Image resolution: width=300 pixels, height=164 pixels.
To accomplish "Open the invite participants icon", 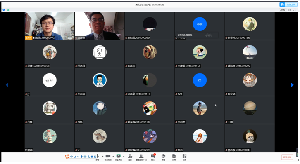I will pyautogui.click(x=130, y=157).
